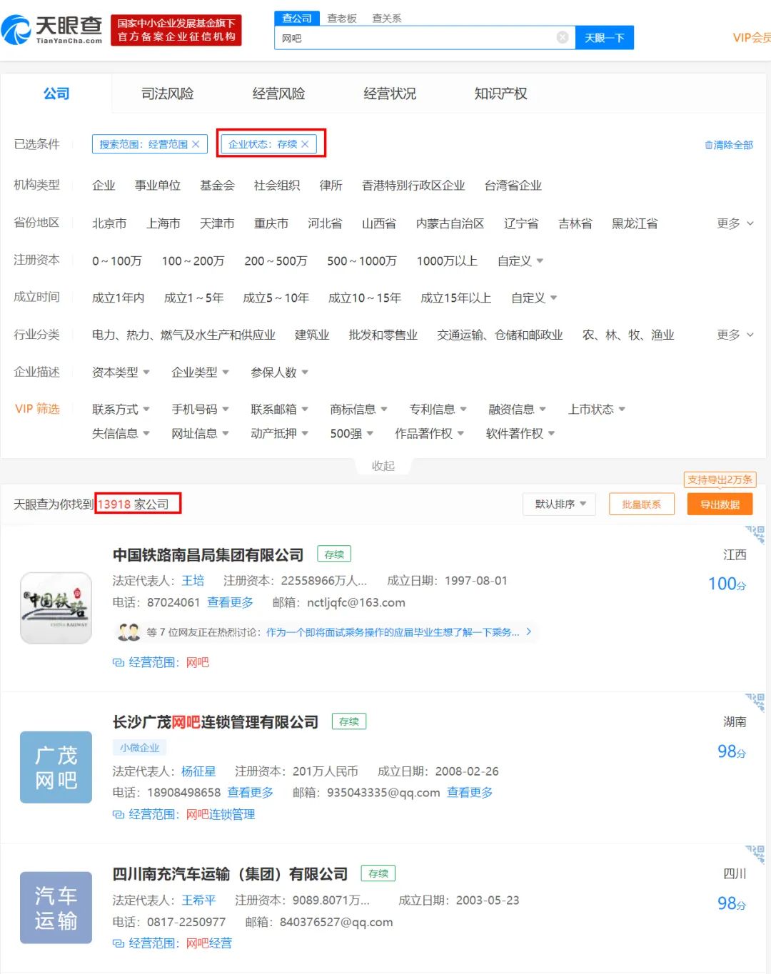Remove the 搜索范围:经营范围 filter chip
This screenshot has width=771, height=974.
(196, 143)
